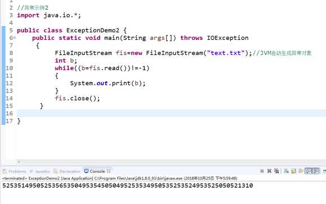Image resolution: width=326 pixels, height=204 pixels.
Task: Click the "import java.io.*;" line
Action: click(x=49, y=15)
